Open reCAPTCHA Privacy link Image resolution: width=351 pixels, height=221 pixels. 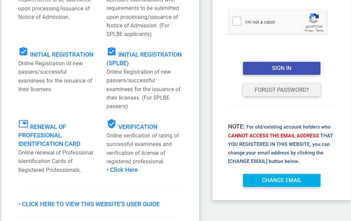click(308, 31)
